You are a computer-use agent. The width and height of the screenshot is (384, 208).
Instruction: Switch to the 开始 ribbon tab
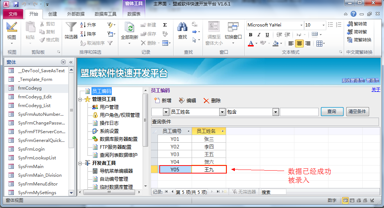tap(33, 14)
